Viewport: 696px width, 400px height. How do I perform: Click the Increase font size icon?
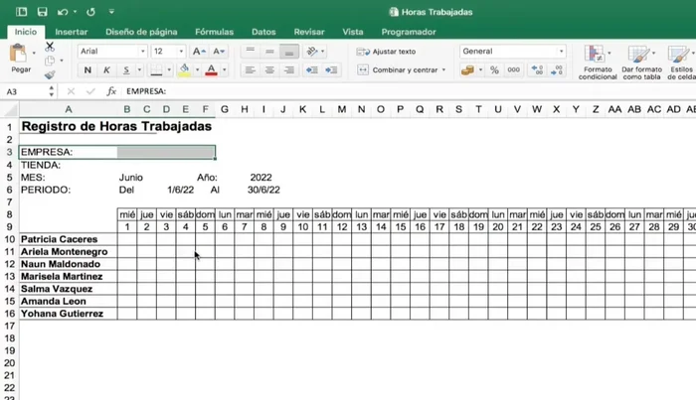(x=199, y=52)
